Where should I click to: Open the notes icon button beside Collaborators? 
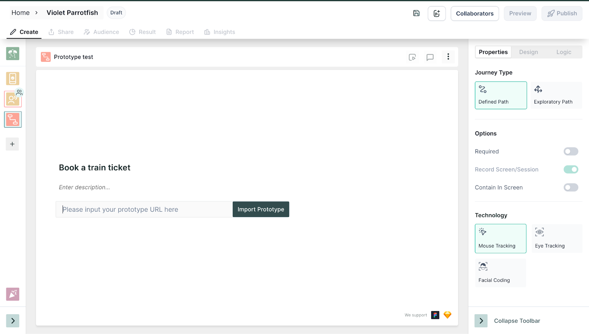click(x=437, y=13)
